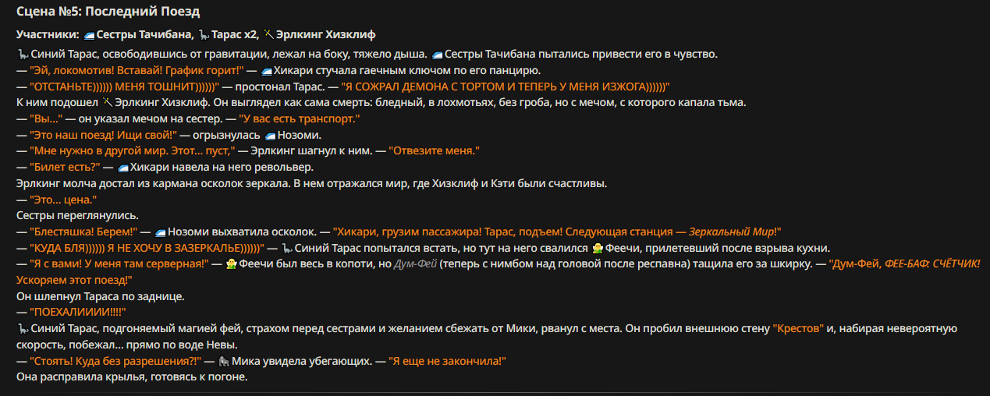Image resolution: width=990 pixels, height=396 pixels.
Task: Click the italic "Дум-Фей" name
Action: pyautogui.click(x=414, y=264)
